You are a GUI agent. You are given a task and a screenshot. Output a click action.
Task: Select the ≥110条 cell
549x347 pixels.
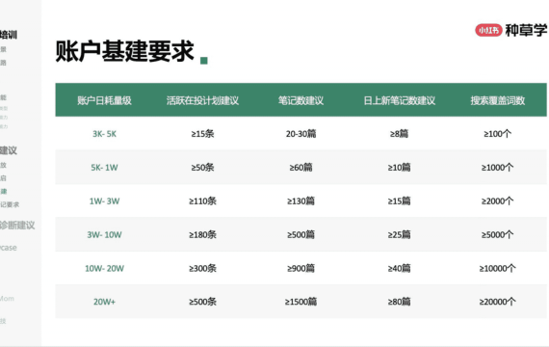(x=202, y=201)
